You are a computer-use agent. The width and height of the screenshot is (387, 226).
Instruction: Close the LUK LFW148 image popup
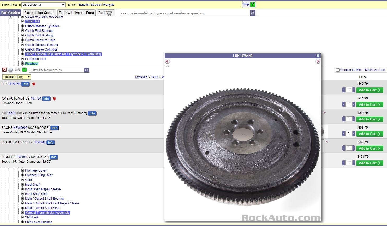coord(318,56)
